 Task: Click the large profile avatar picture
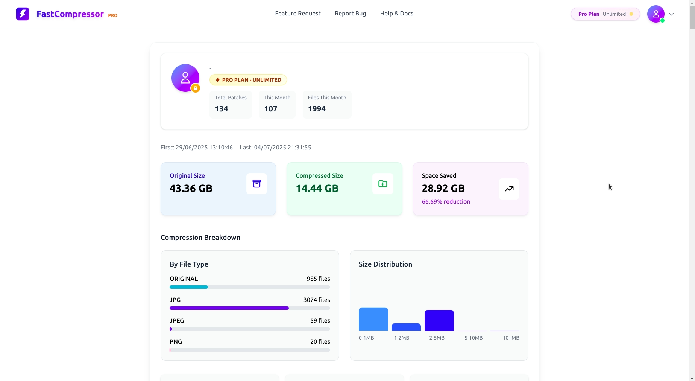[x=185, y=78]
